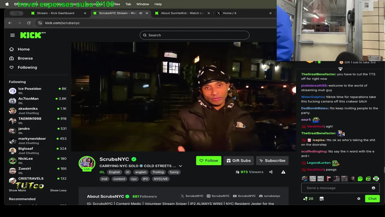Send message with green Chat button

click(372, 199)
